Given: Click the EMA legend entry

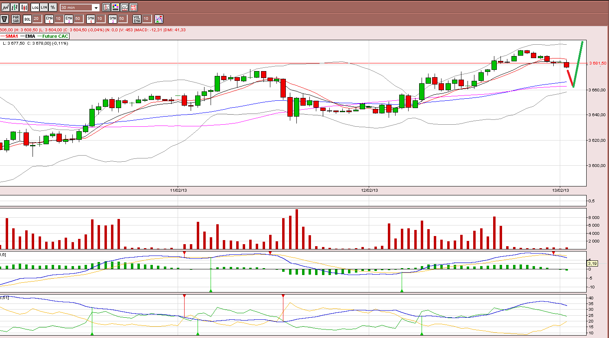Looking at the screenshot, I should point(28,36).
